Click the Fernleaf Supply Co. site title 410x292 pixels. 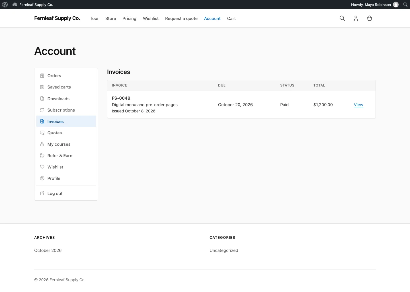click(57, 18)
